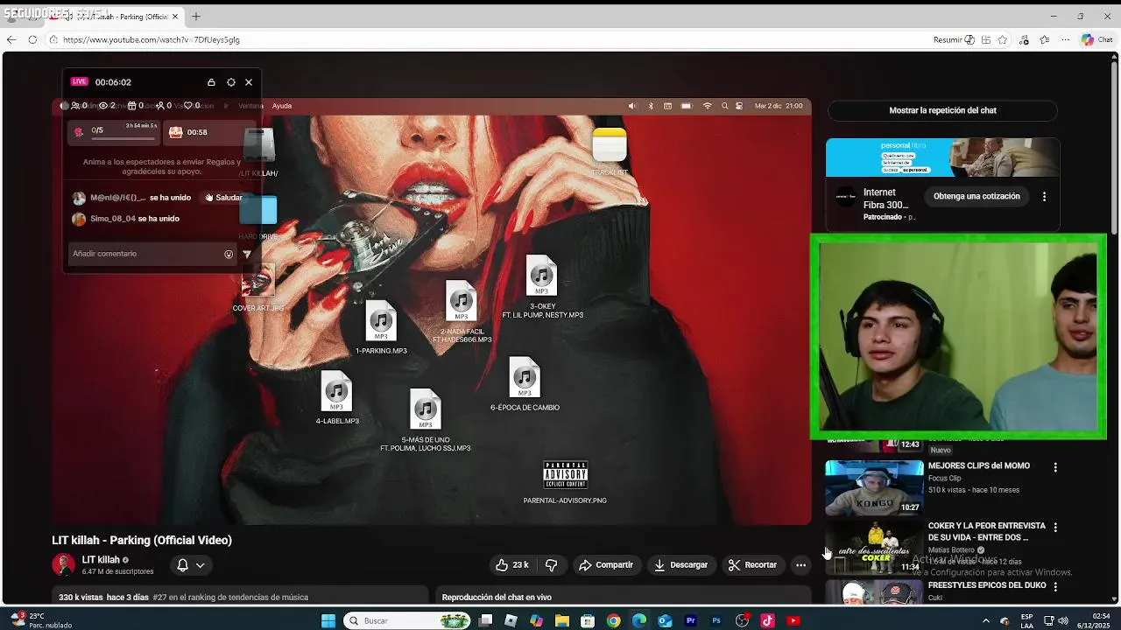Click the 1-PARKING.MP3 file in the video
Viewport: 1121px width, 630px height.
tap(381, 327)
